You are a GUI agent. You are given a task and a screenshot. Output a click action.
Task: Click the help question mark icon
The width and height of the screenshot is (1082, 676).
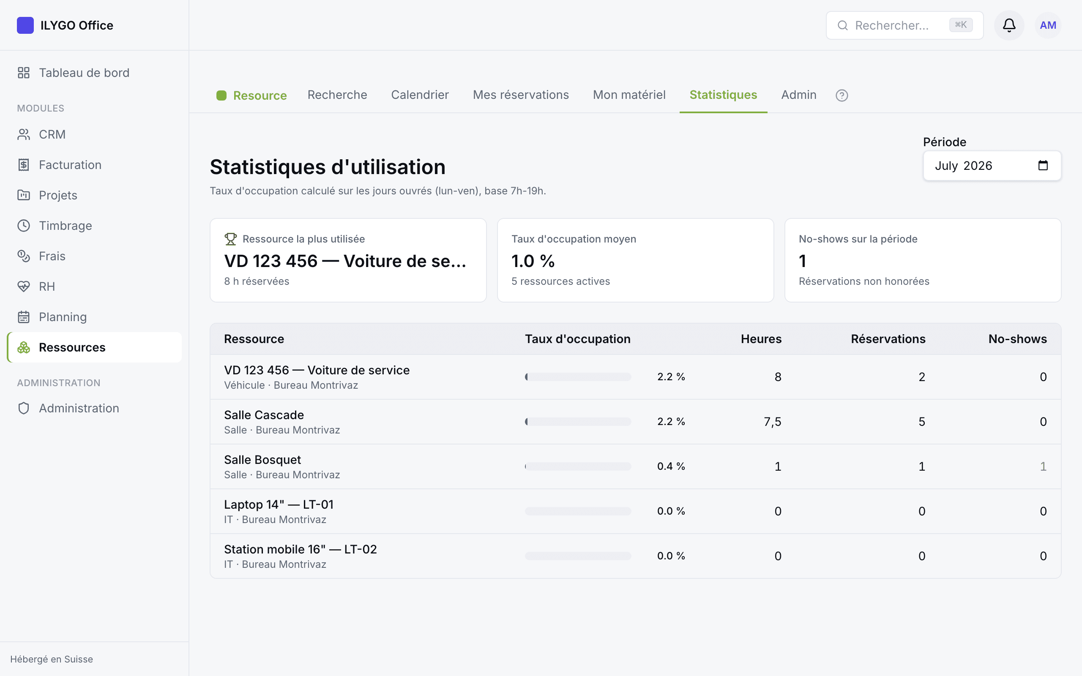[x=842, y=95]
